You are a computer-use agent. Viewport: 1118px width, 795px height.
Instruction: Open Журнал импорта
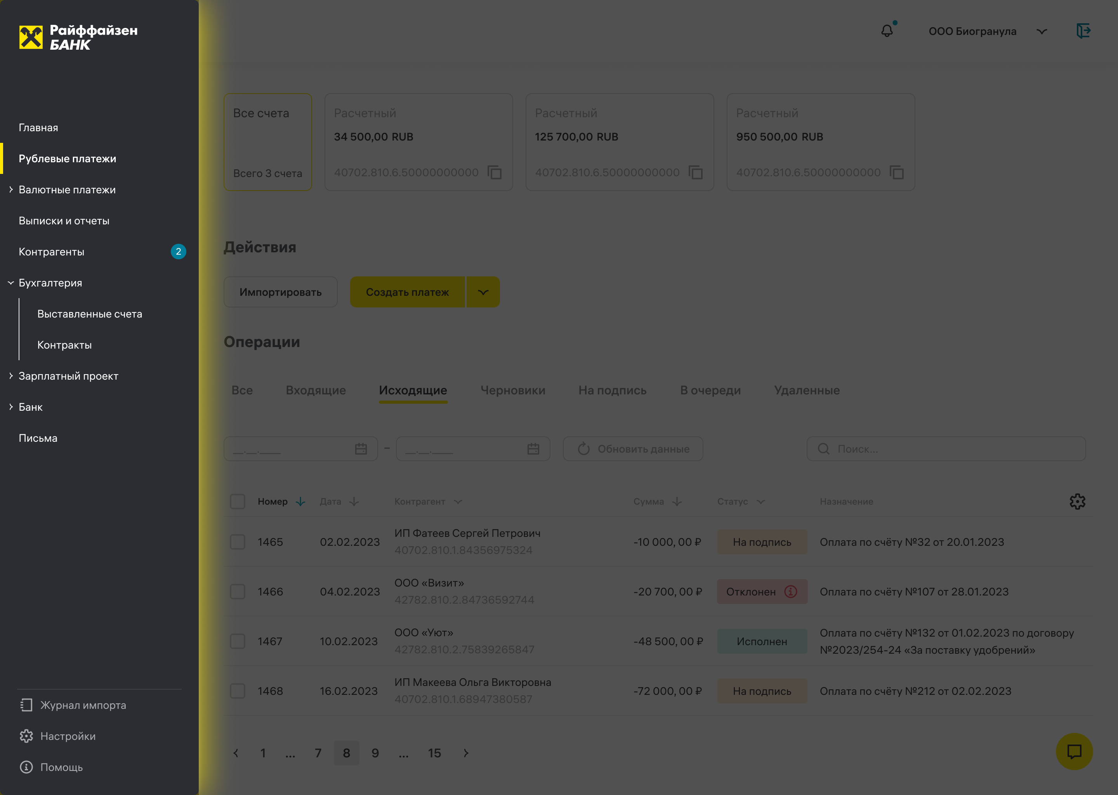73,705
